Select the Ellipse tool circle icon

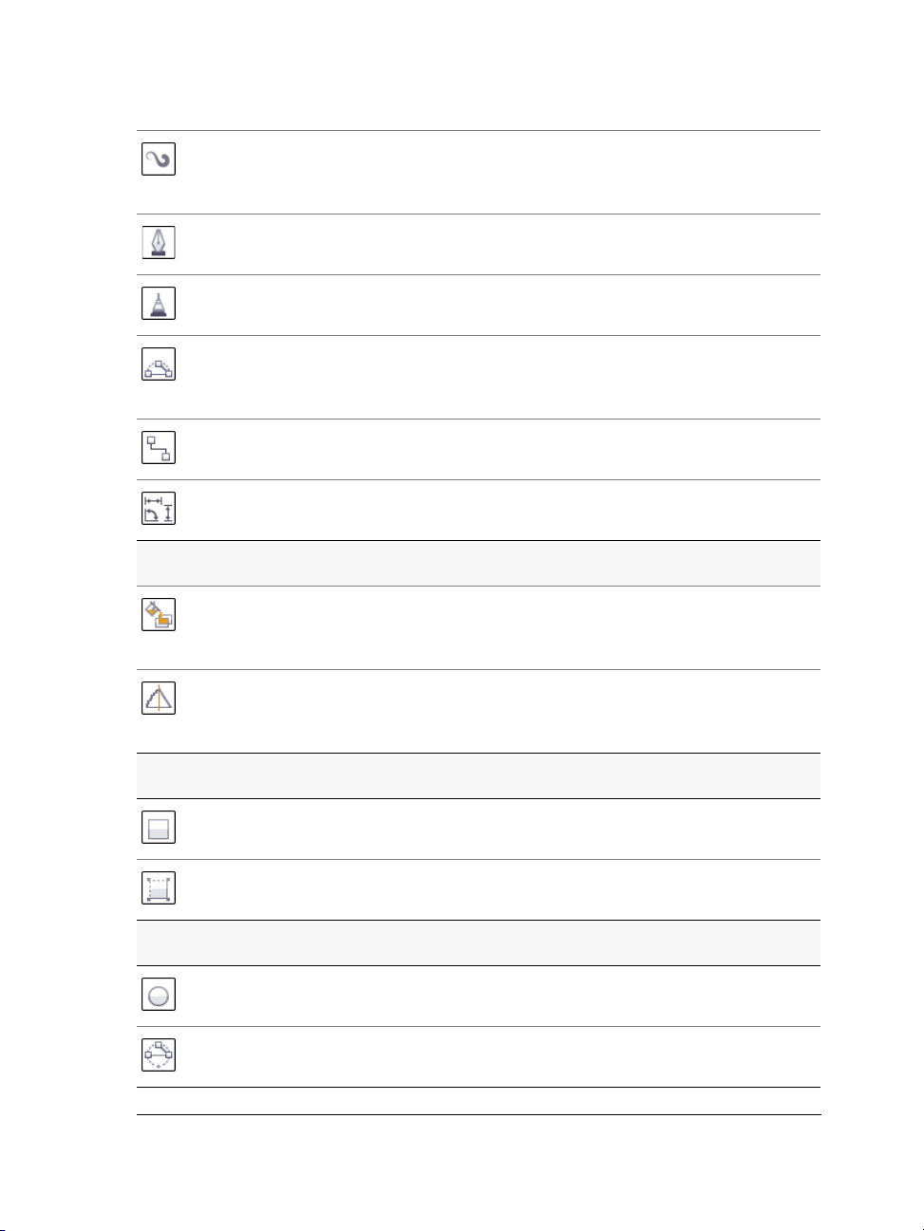159,994
